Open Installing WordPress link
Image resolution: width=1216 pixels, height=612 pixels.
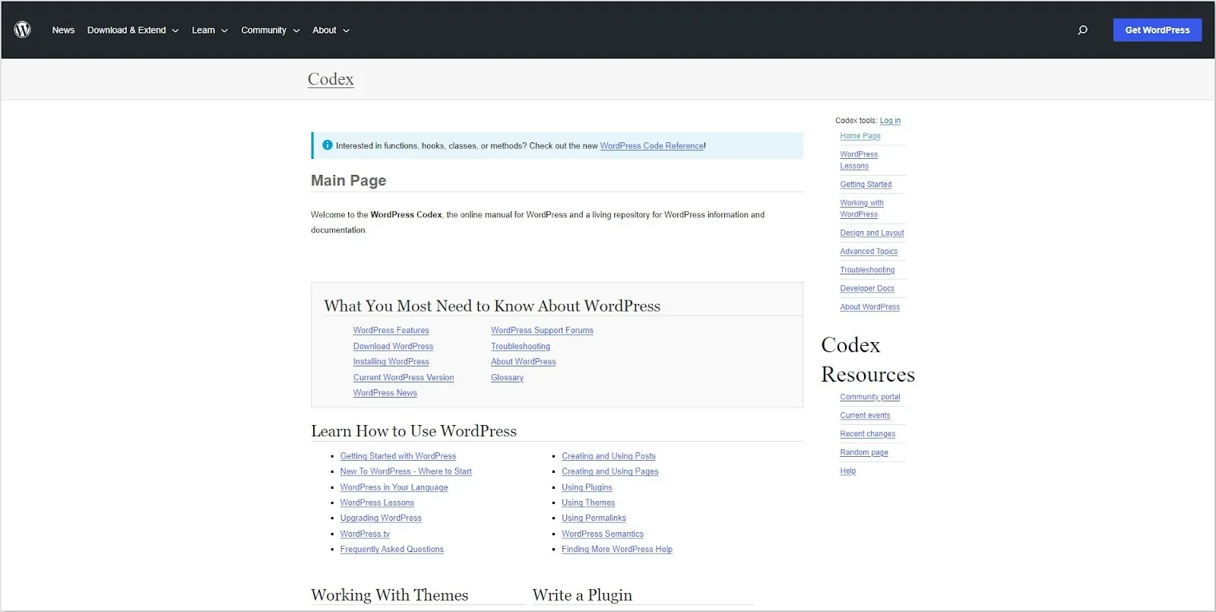click(x=391, y=362)
